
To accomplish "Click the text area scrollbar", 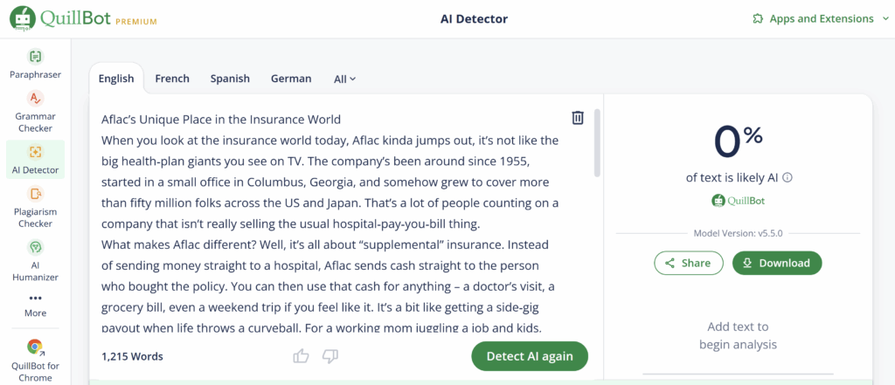I will tap(597, 142).
